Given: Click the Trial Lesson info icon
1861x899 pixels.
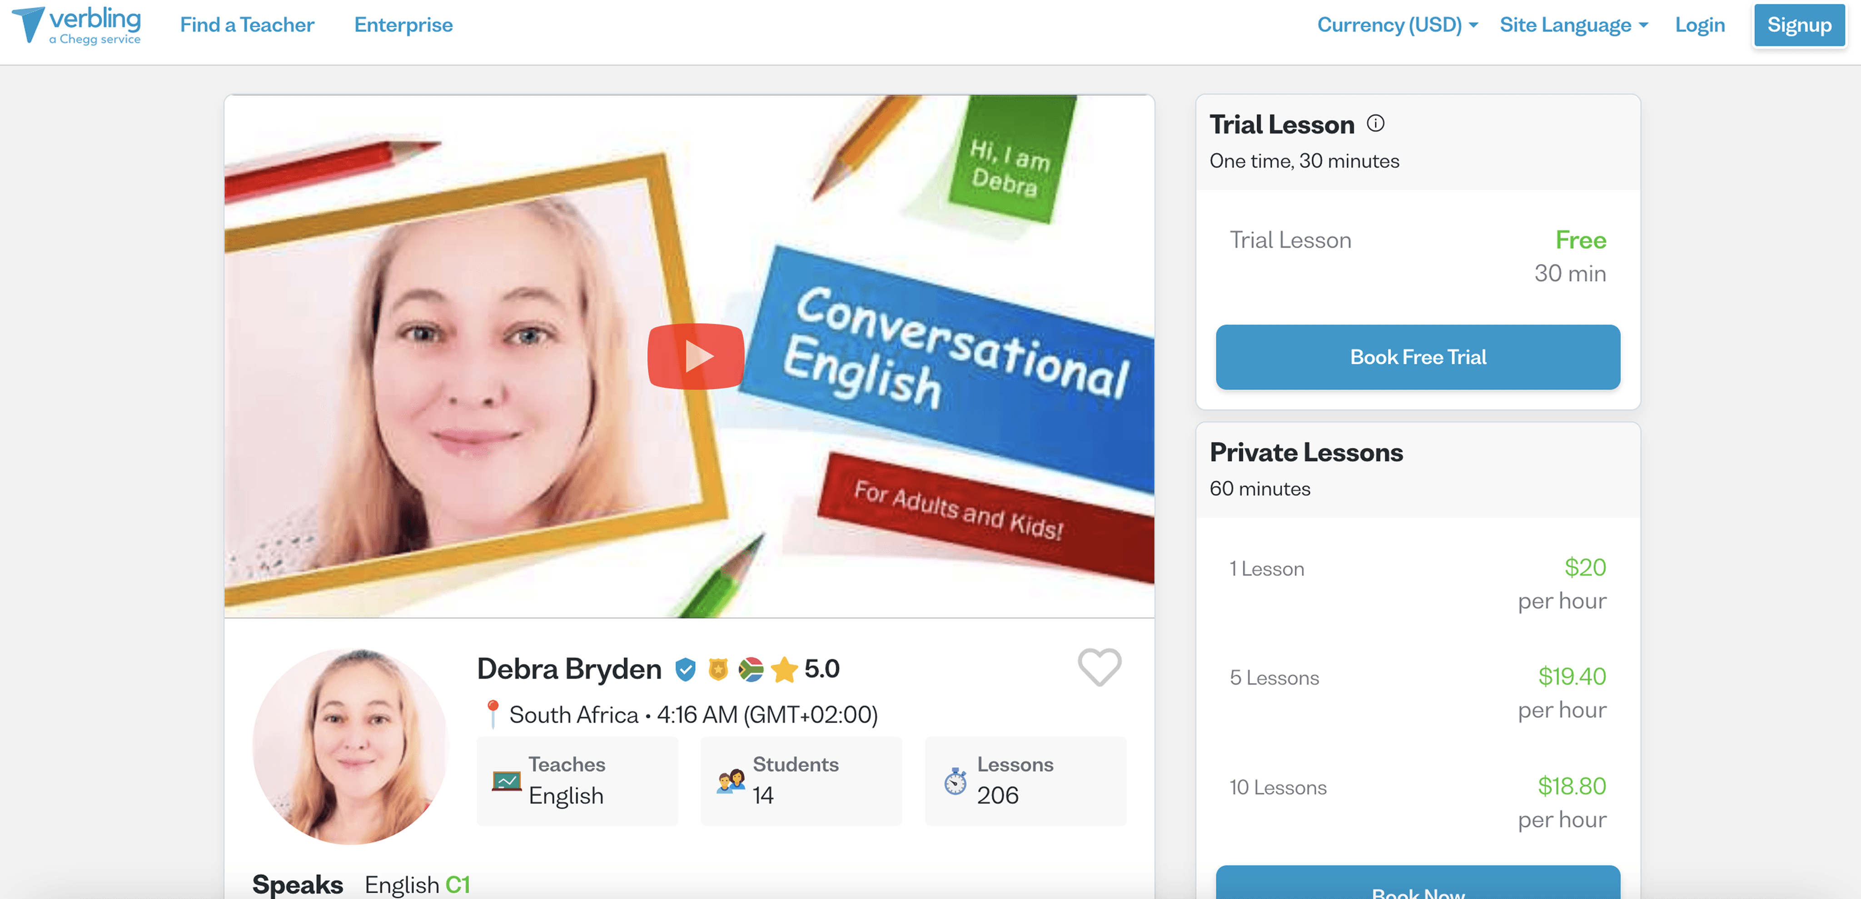Looking at the screenshot, I should [x=1375, y=124].
